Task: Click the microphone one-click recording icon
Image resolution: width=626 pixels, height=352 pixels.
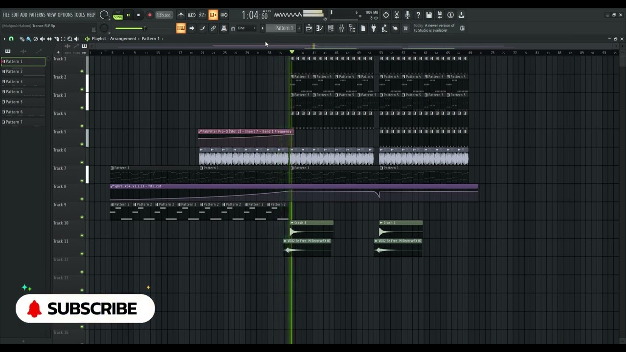Action: coord(407,15)
